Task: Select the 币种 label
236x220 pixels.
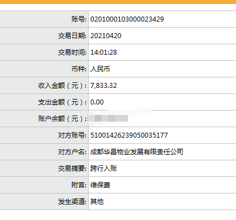Action: pyautogui.click(x=79, y=69)
